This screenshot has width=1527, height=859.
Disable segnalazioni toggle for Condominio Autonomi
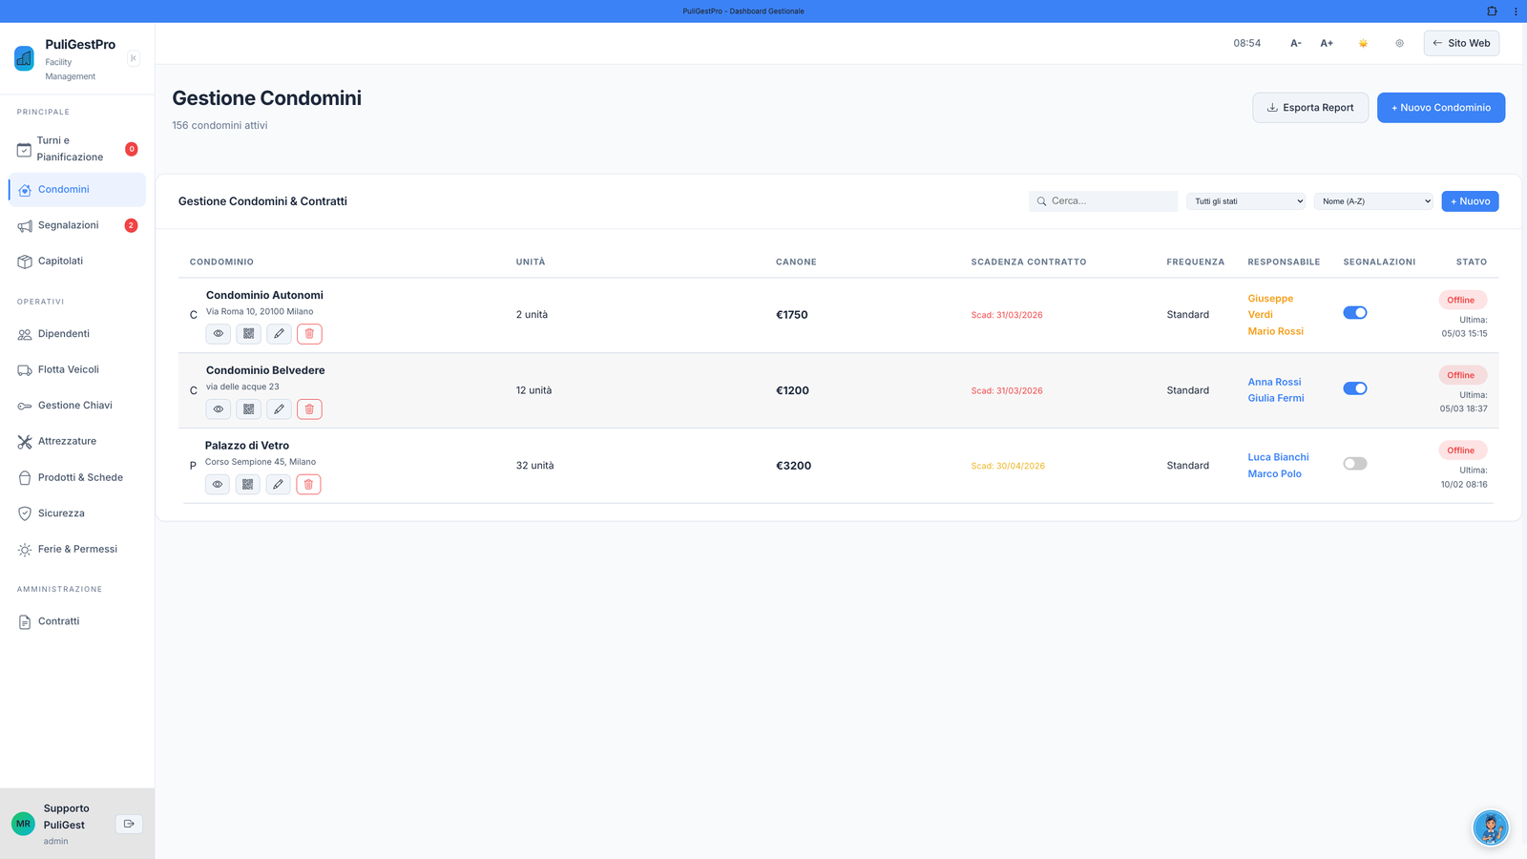1355,313
